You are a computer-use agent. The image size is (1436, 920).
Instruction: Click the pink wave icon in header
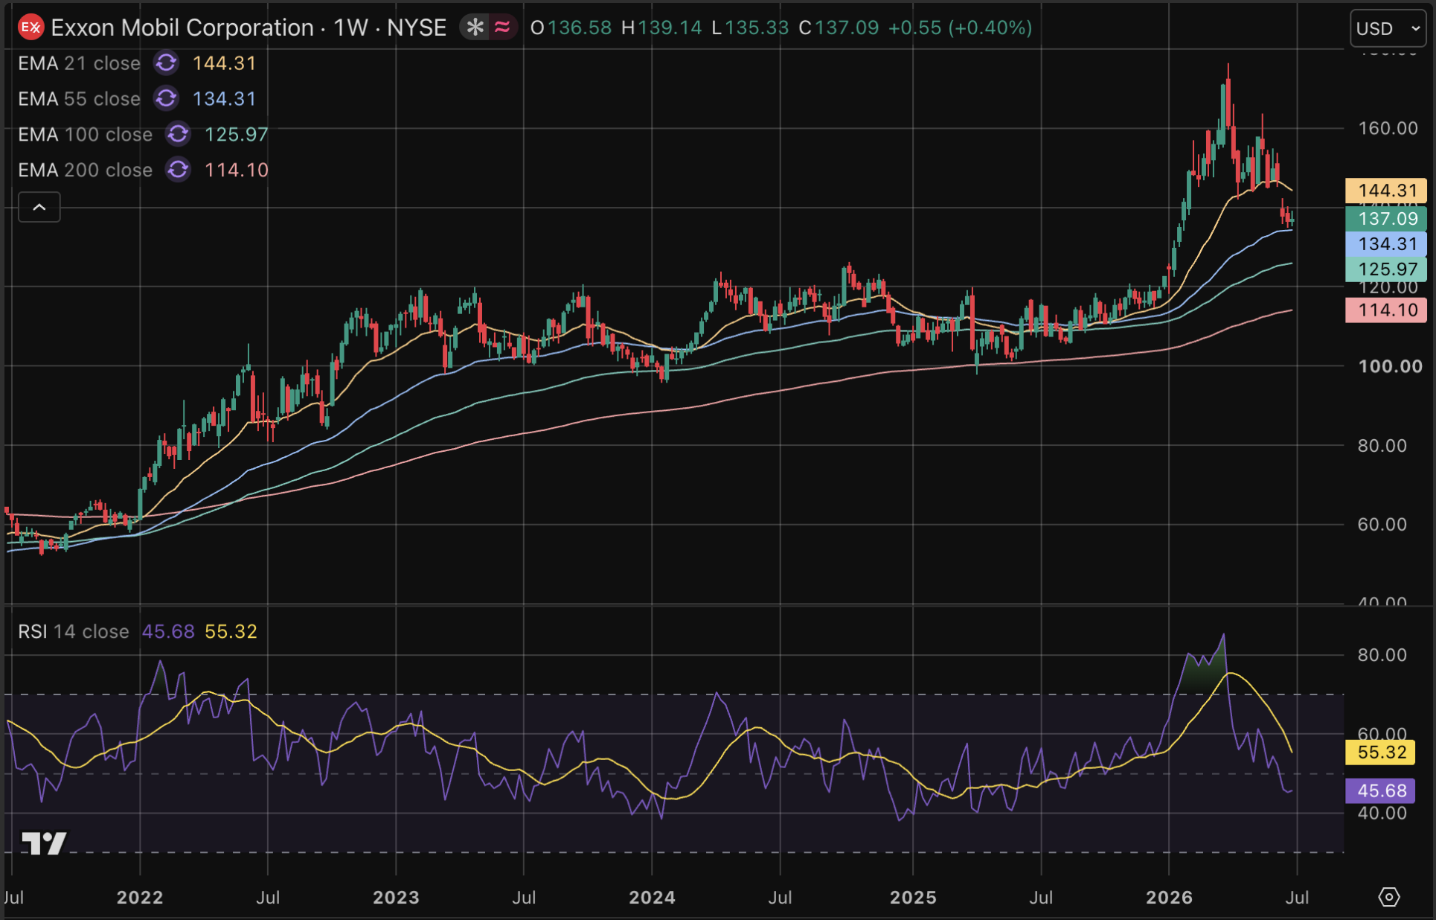(502, 28)
